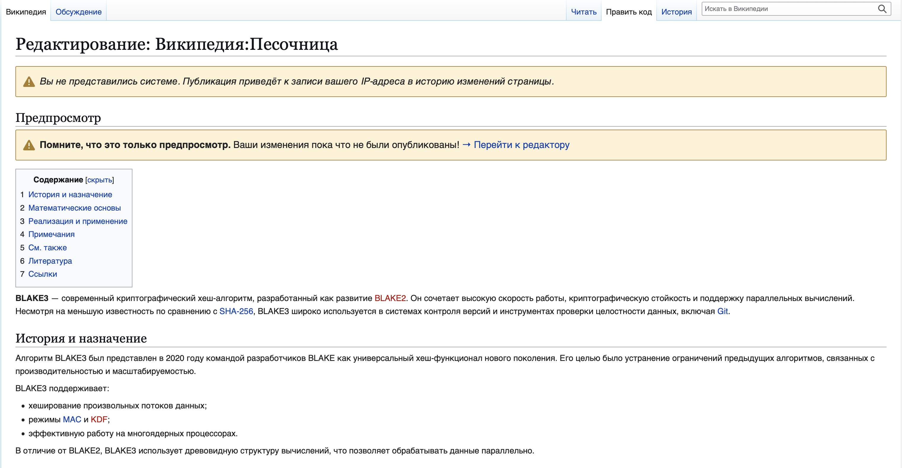This screenshot has width=902, height=468.
Task: Follow the Git link in intro
Action: (722, 311)
